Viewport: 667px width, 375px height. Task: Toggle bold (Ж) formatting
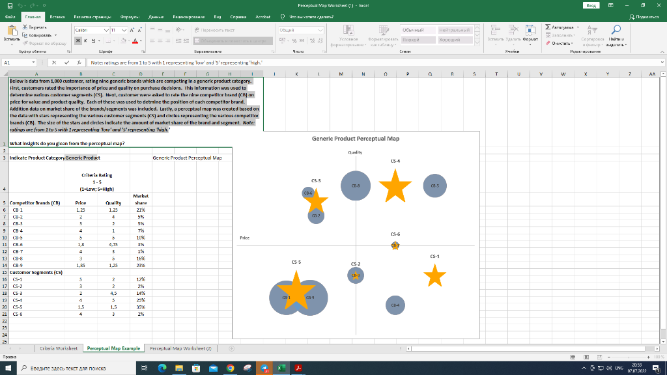[x=78, y=41]
